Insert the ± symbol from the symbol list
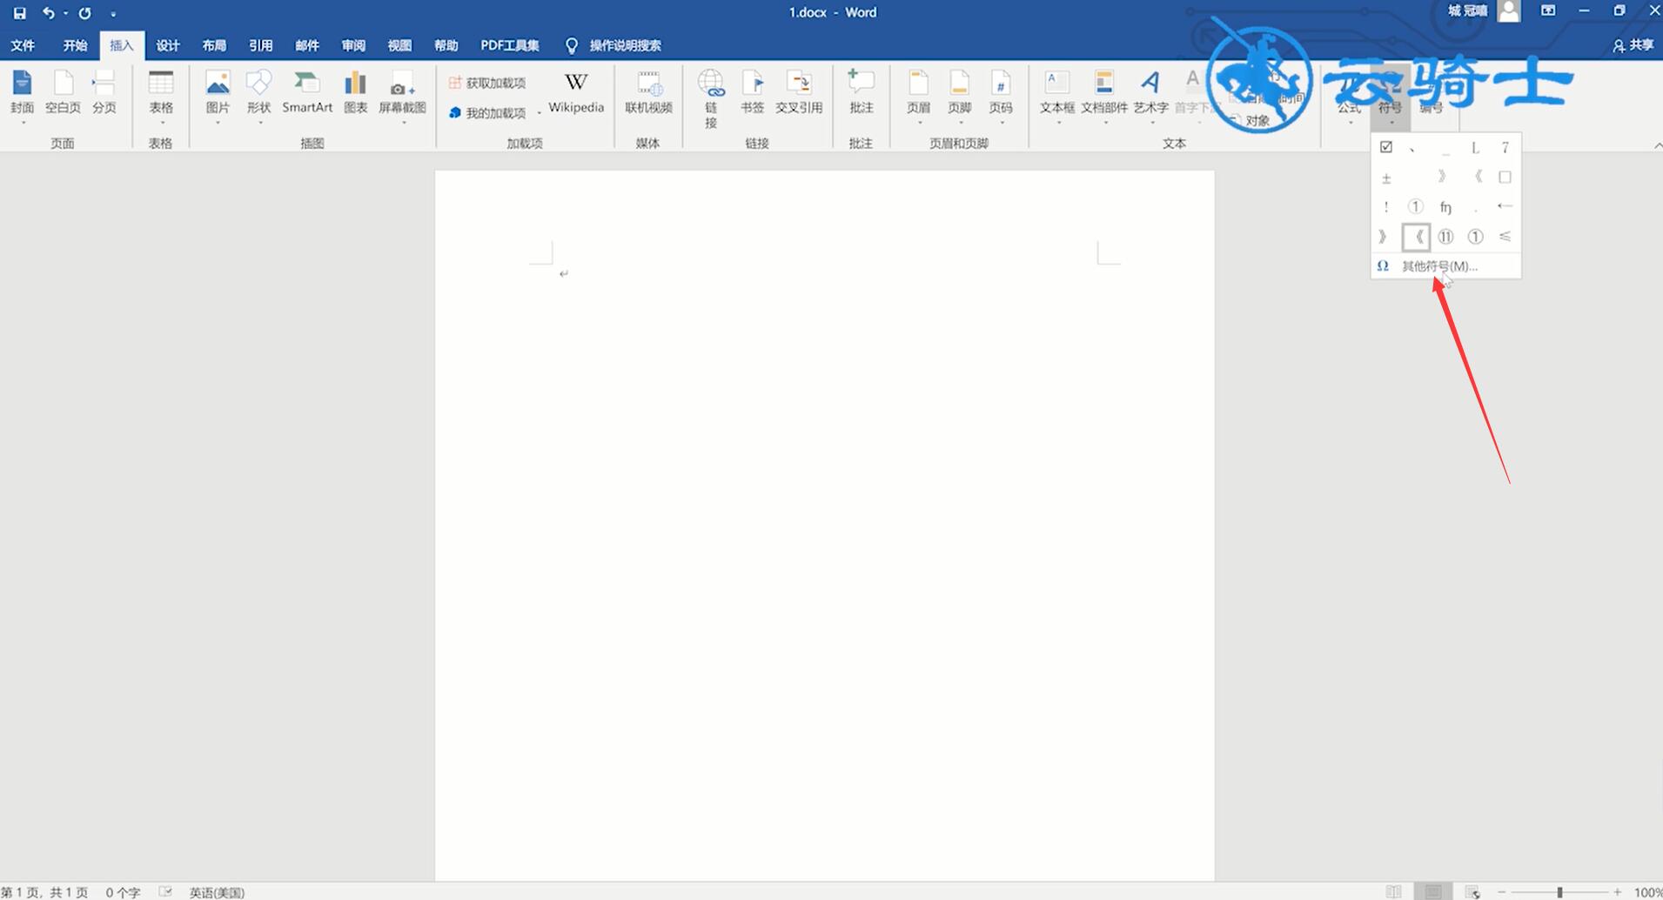This screenshot has height=900, width=1663. (1386, 178)
